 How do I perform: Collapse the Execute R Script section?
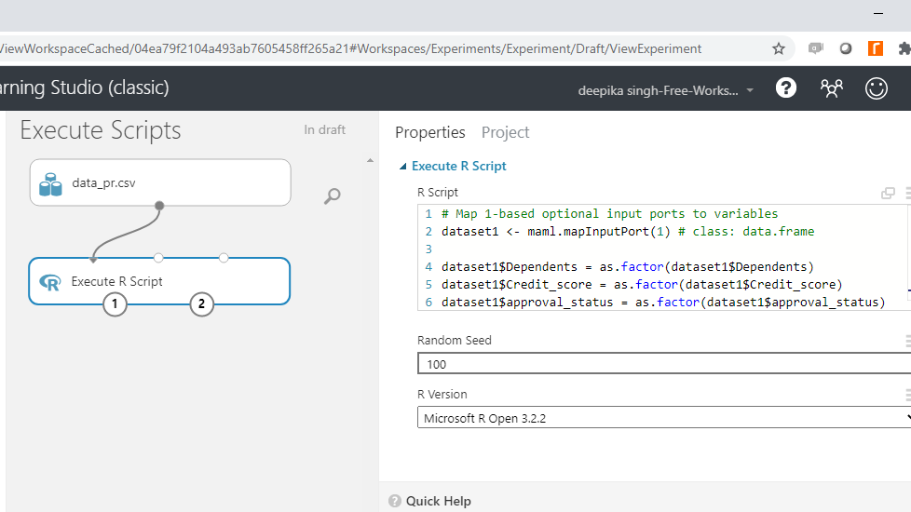click(x=402, y=167)
